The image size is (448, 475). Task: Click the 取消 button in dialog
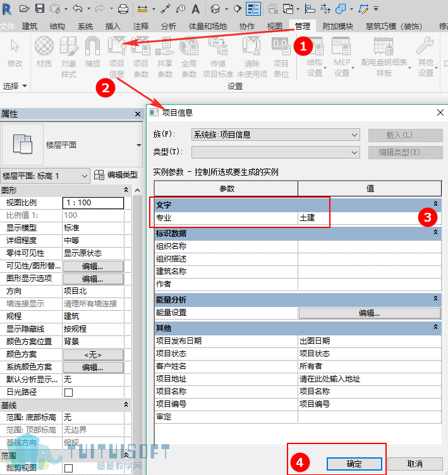(415, 464)
